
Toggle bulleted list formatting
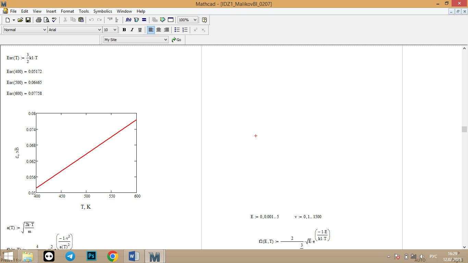tap(177, 30)
